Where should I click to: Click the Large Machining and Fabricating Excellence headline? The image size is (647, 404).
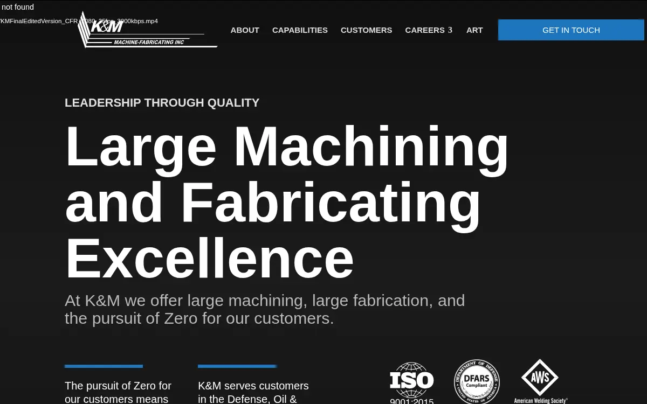pyautogui.click(x=287, y=201)
